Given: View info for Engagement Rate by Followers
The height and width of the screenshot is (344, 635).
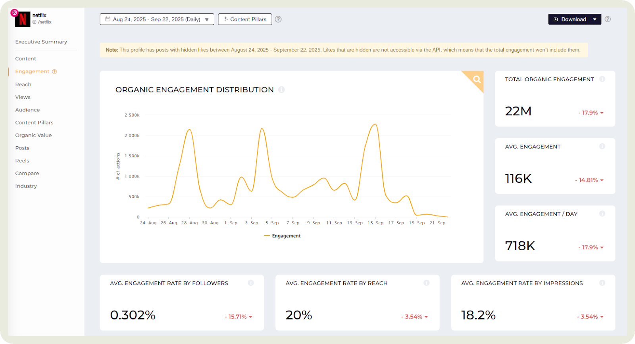Looking at the screenshot, I should point(251,283).
